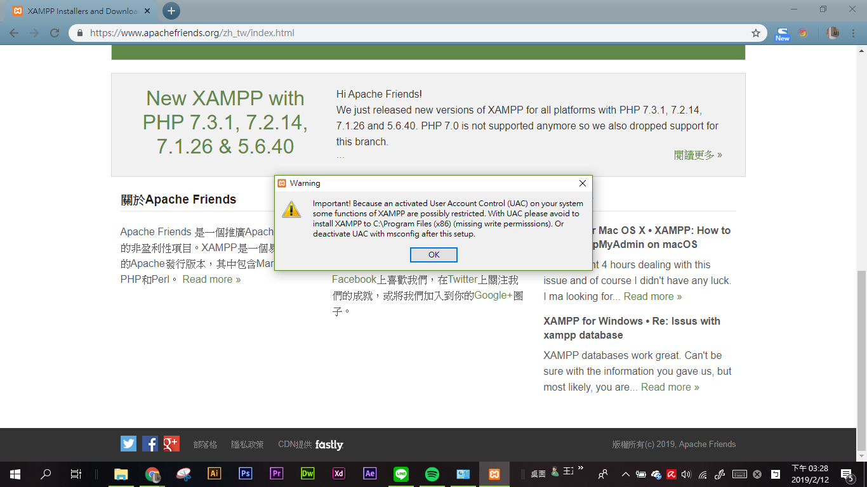Open the Action Center notifications icon
Image resolution: width=867 pixels, height=487 pixels.
tap(847, 474)
